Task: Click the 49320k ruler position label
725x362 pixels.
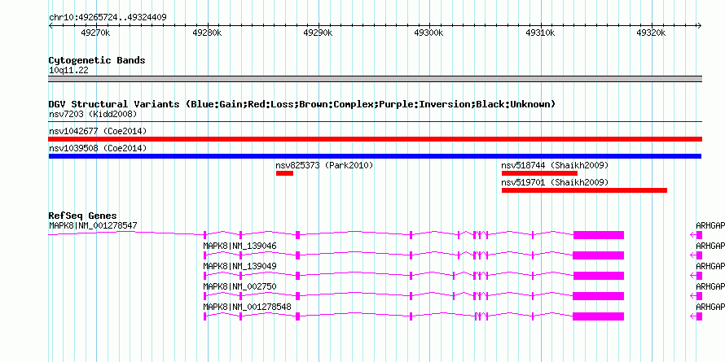Action: (x=651, y=33)
